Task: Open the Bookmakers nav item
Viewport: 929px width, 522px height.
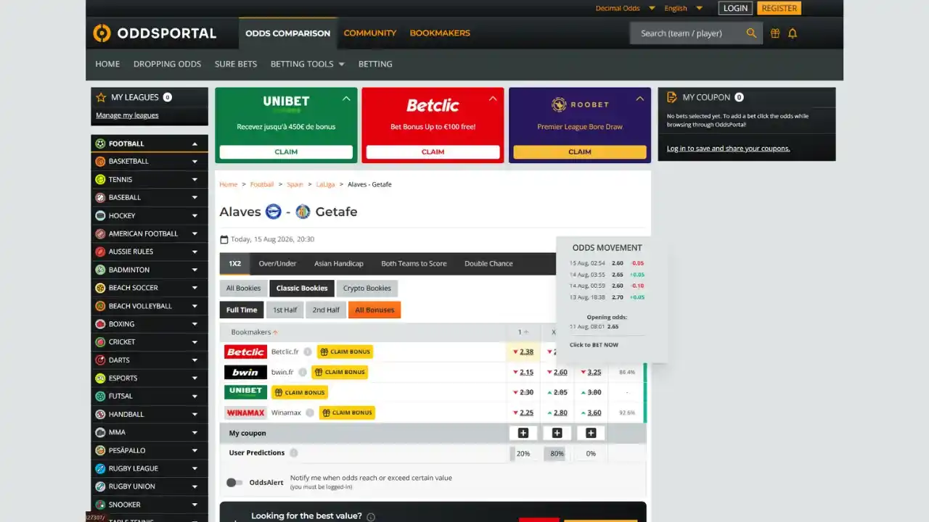Action: (440, 33)
